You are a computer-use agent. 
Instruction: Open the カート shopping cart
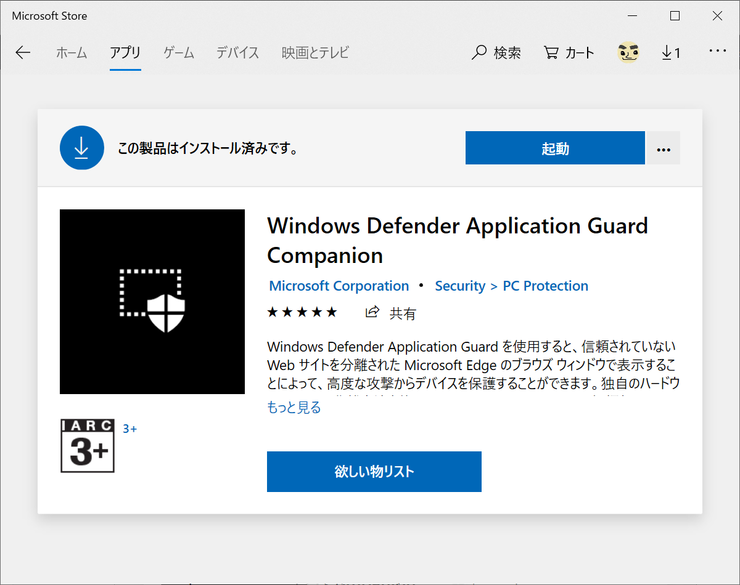[x=569, y=53]
